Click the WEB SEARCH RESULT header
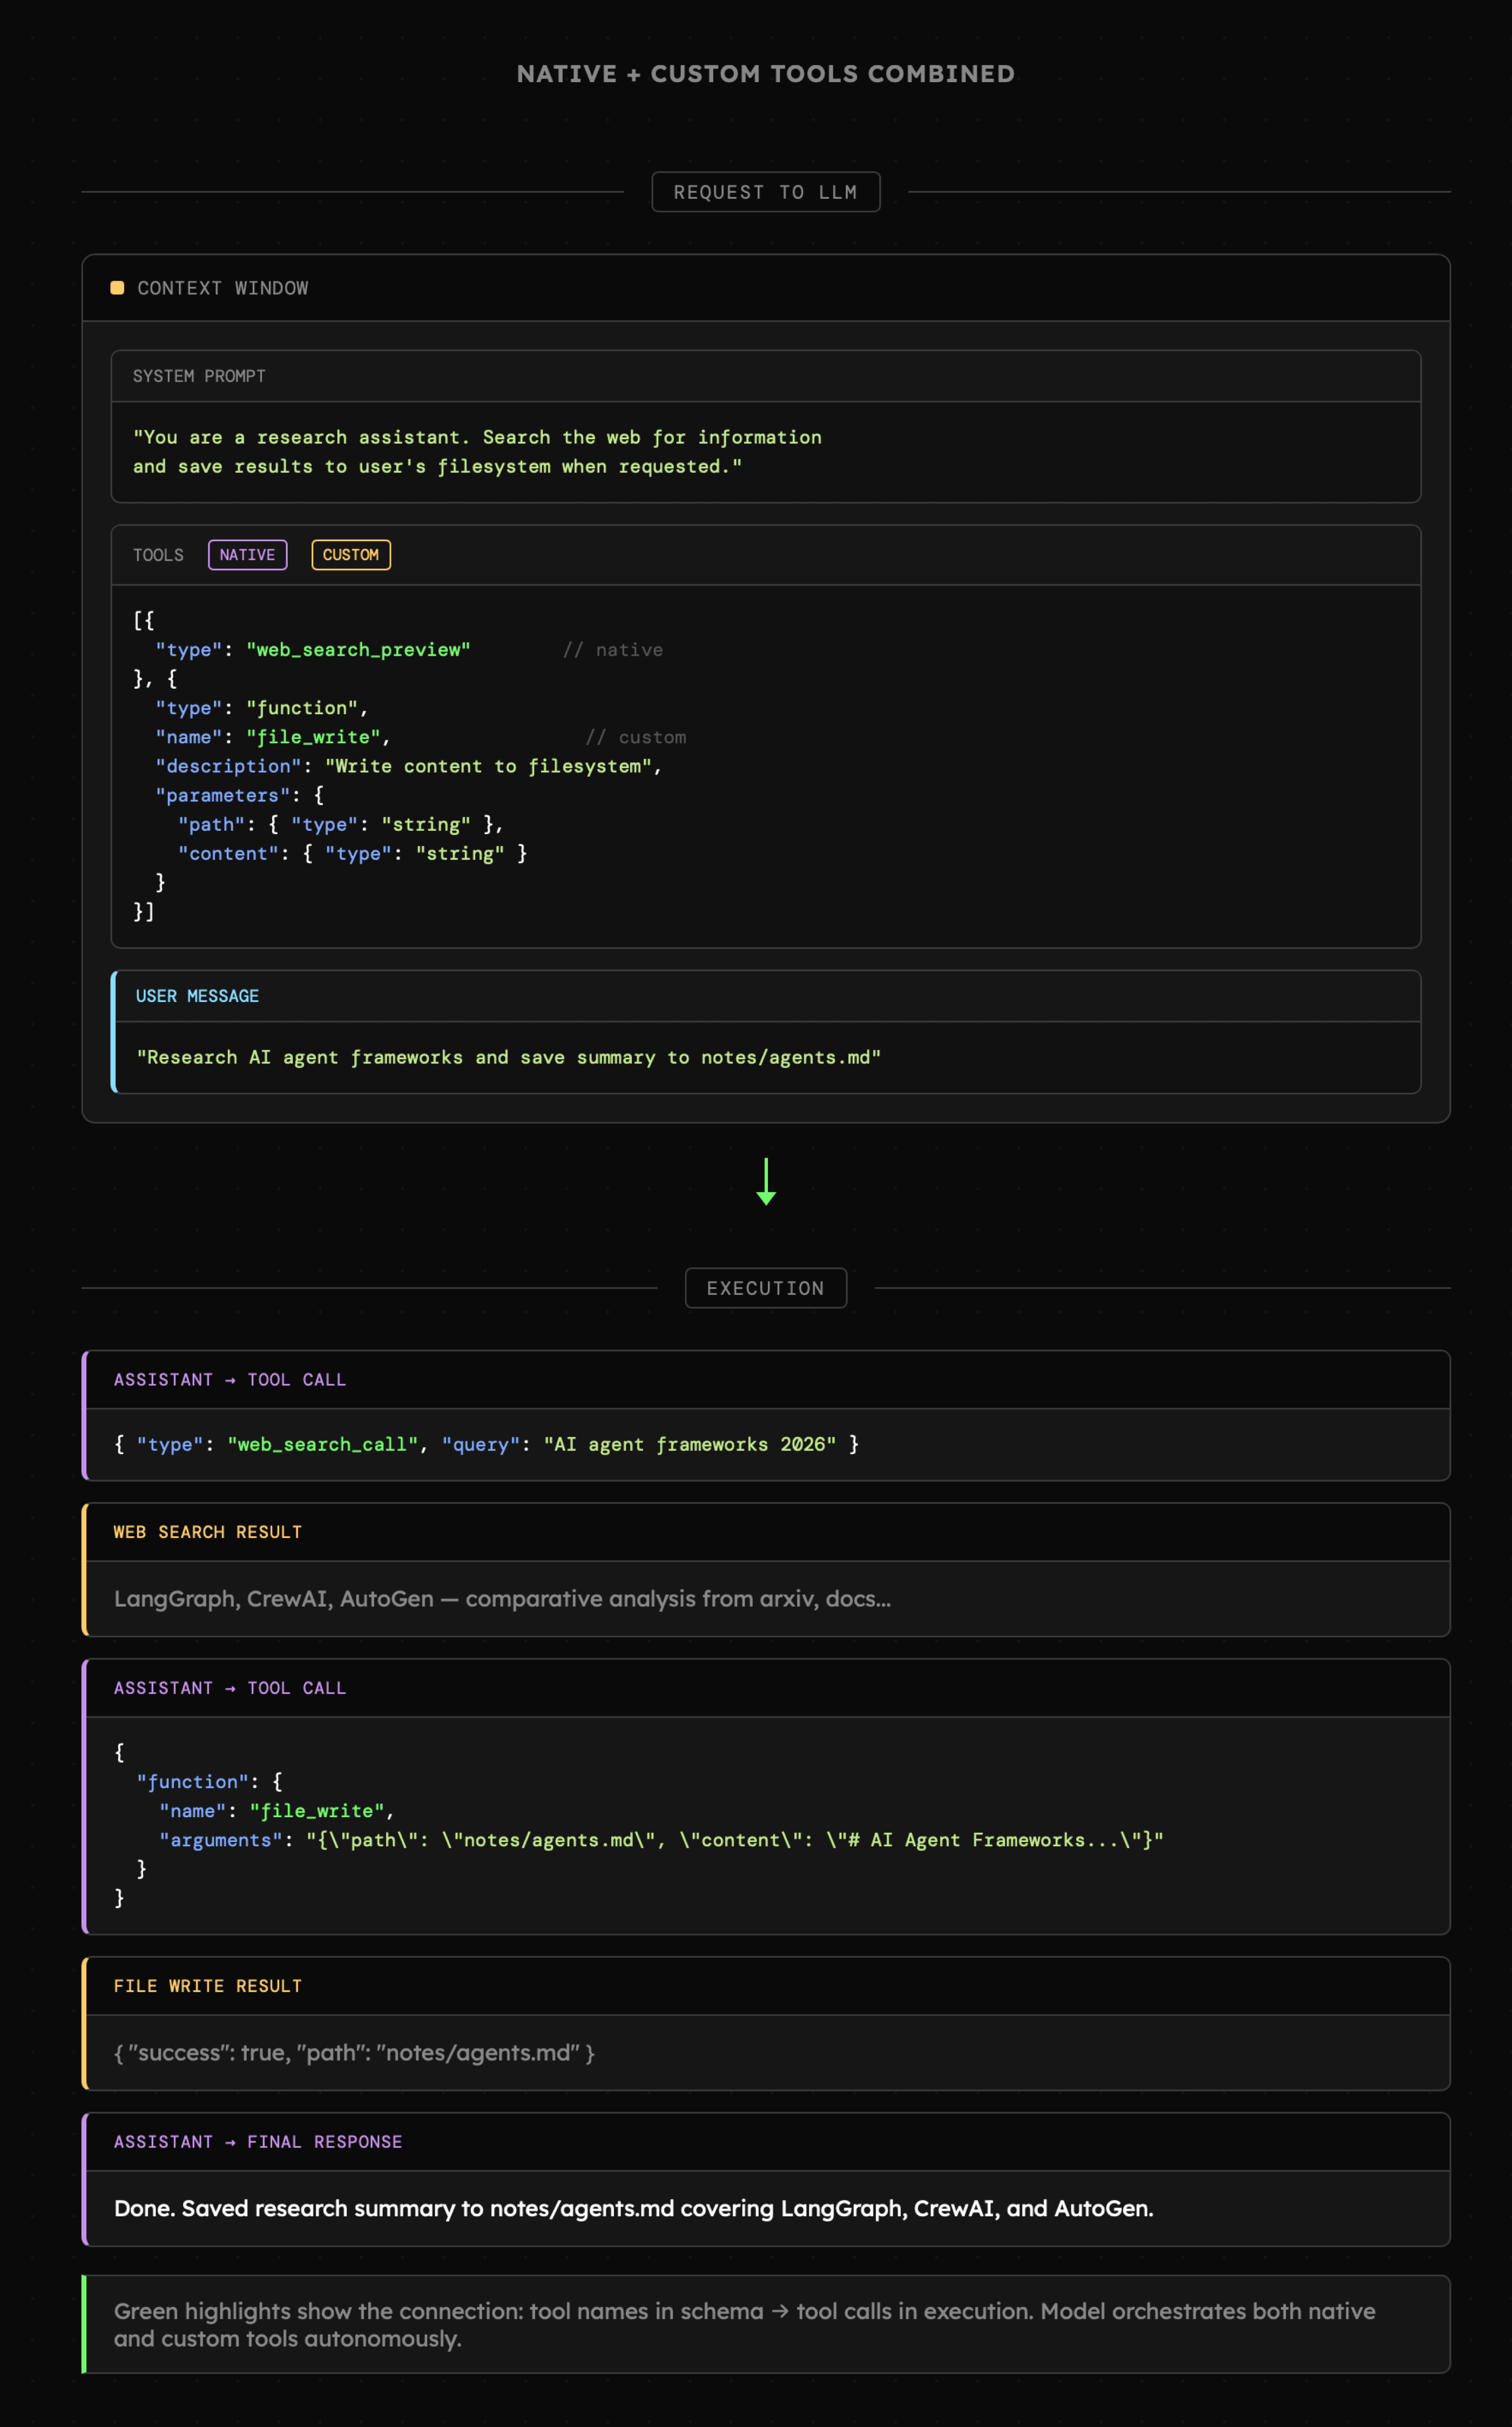Viewport: 1512px width, 2427px height. coord(207,1532)
